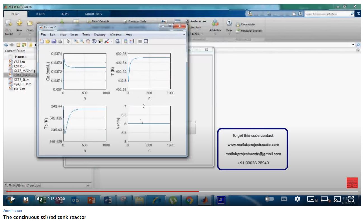
Task: Open the View menu in Figure 2
Action: pyautogui.click(x=63, y=35)
